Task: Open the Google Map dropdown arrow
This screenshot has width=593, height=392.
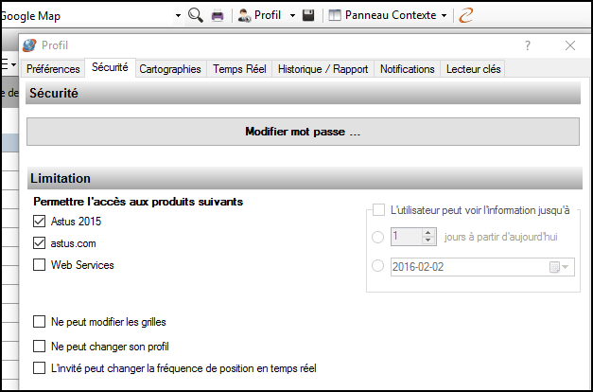Action: pyautogui.click(x=178, y=15)
